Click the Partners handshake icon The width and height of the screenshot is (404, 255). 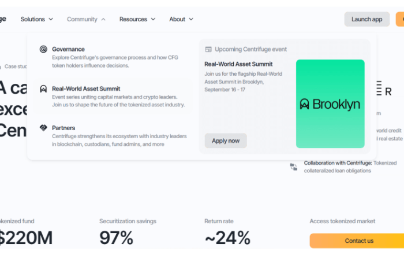[x=43, y=128]
